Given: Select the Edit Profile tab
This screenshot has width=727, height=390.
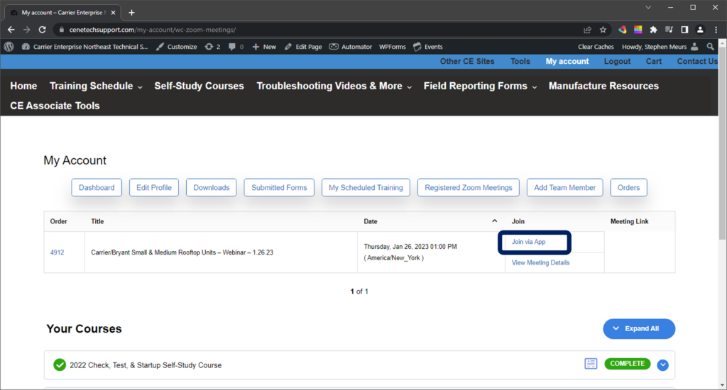Looking at the screenshot, I should [x=154, y=188].
